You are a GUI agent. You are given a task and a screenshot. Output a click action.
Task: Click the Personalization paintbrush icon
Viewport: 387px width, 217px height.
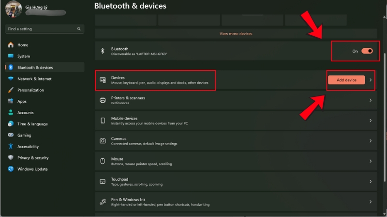(11, 90)
